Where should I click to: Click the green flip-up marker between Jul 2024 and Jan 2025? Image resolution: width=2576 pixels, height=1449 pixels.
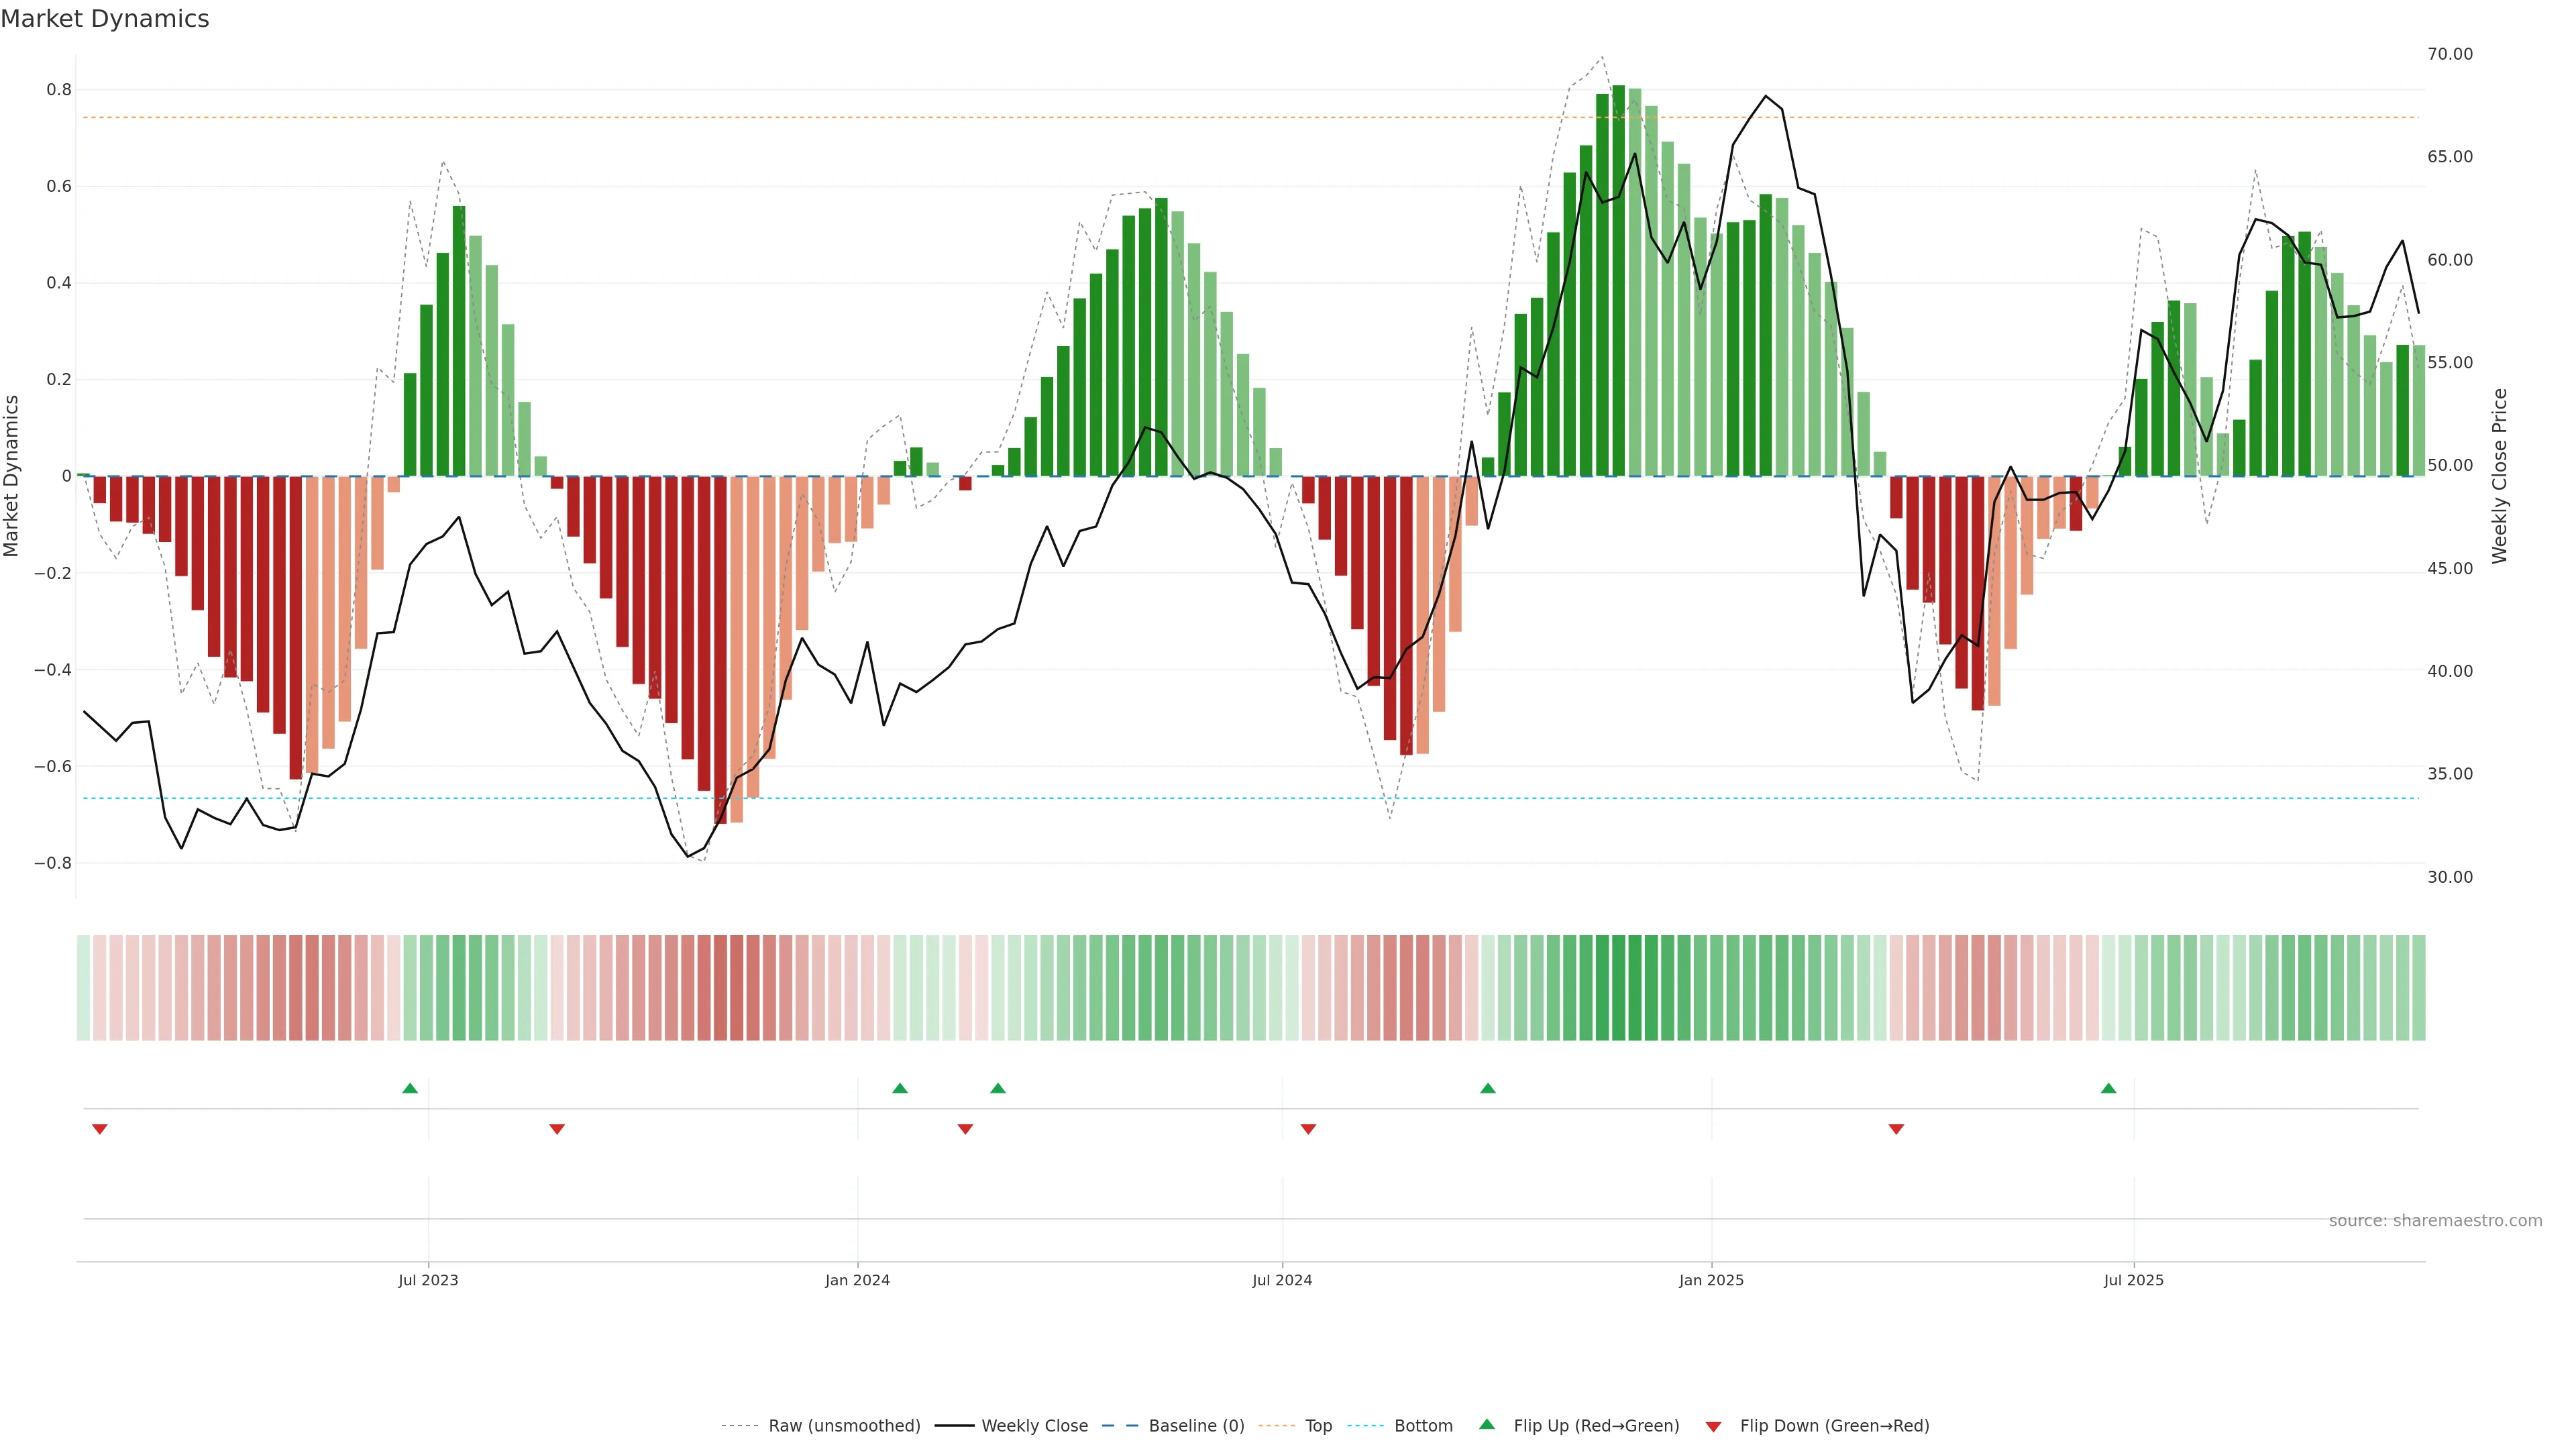tap(1488, 1088)
